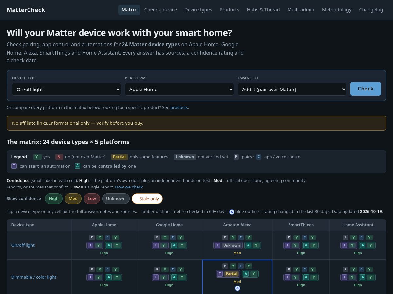The height and width of the screenshot is (294, 393).
Task: Open the On/off light Google Home cell
Action: (169, 245)
